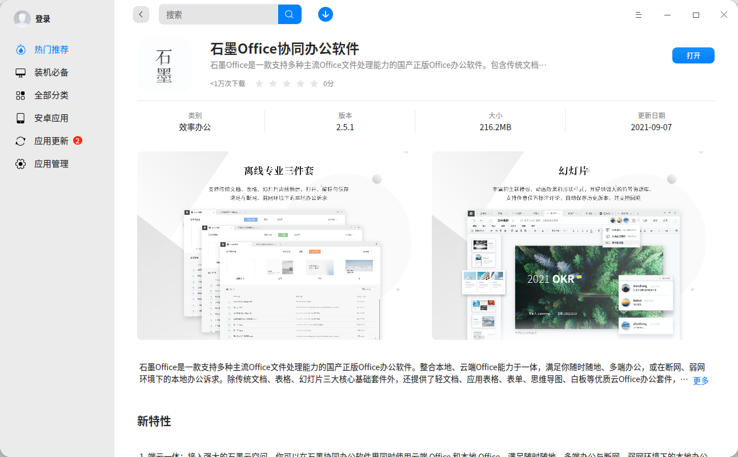Image resolution: width=738 pixels, height=457 pixels.
Task: Close the app store window
Action: (x=724, y=15)
